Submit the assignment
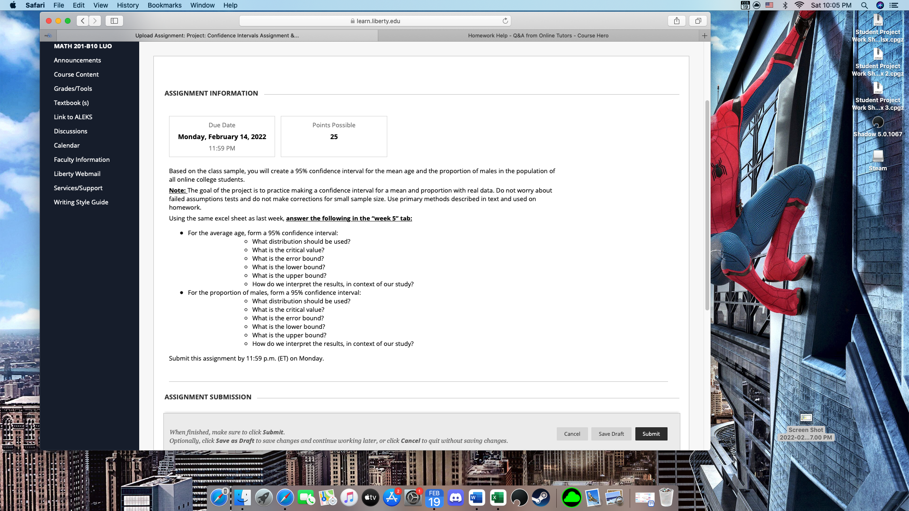 651,433
